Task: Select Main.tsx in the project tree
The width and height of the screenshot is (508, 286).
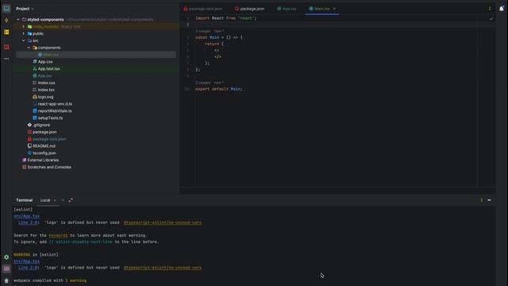Action: (x=51, y=55)
